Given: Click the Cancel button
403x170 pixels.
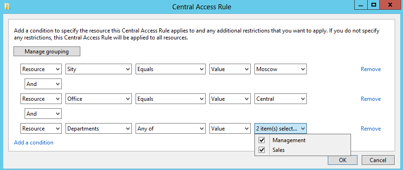Looking at the screenshot, I should [x=378, y=160].
